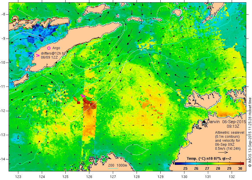Click longitude axis label '125'
The height and width of the screenshot is (180, 252).
(x=66, y=177)
